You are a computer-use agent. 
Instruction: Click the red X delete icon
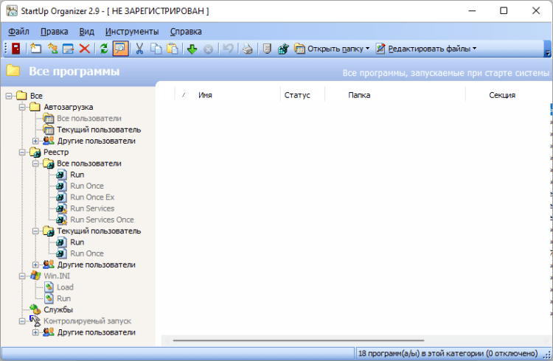point(85,49)
